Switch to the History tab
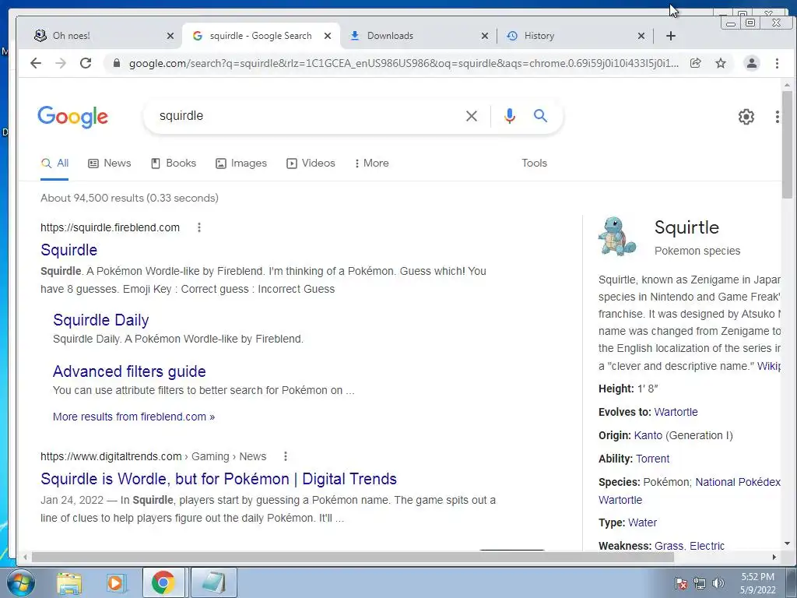Image resolution: width=797 pixels, height=598 pixels. tap(574, 36)
